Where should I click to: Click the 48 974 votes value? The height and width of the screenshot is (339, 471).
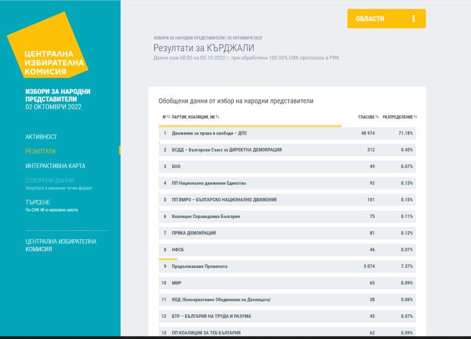[368, 133]
